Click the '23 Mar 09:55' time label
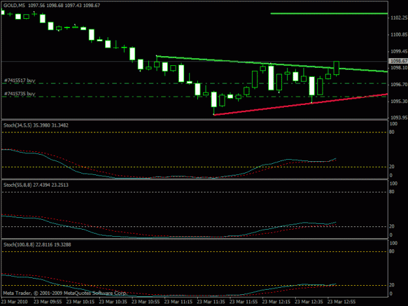Image resolution: width=408 pixels, height=306 pixels. coord(48,301)
